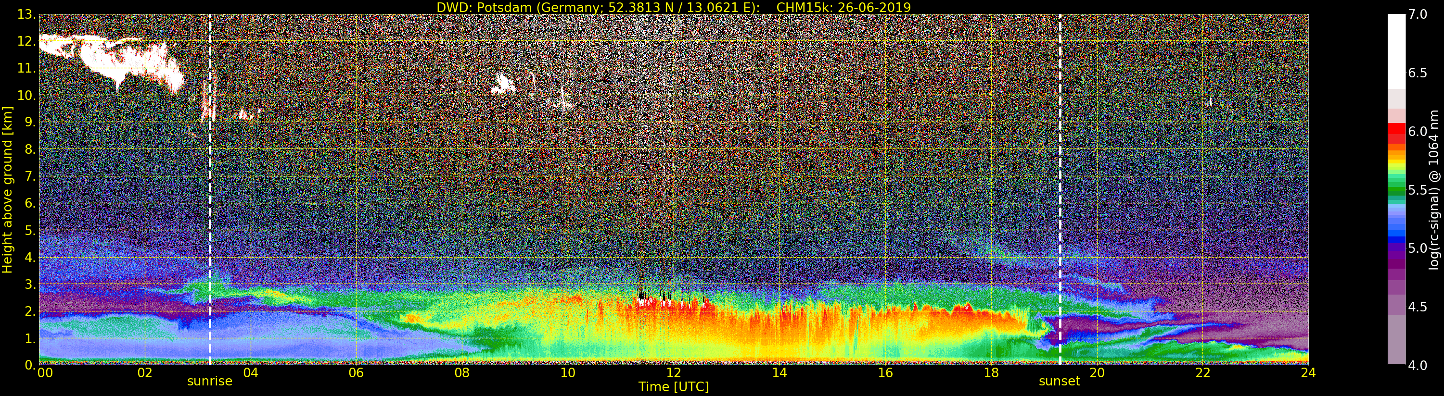
Task: Click the time axis tick "20"
Action: pos(1097,373)
